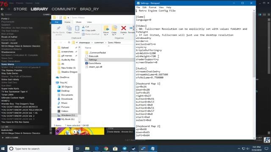Go back with Steam's back arrow
This screenshot has height=152, width=271.
[x=2, y=9]
